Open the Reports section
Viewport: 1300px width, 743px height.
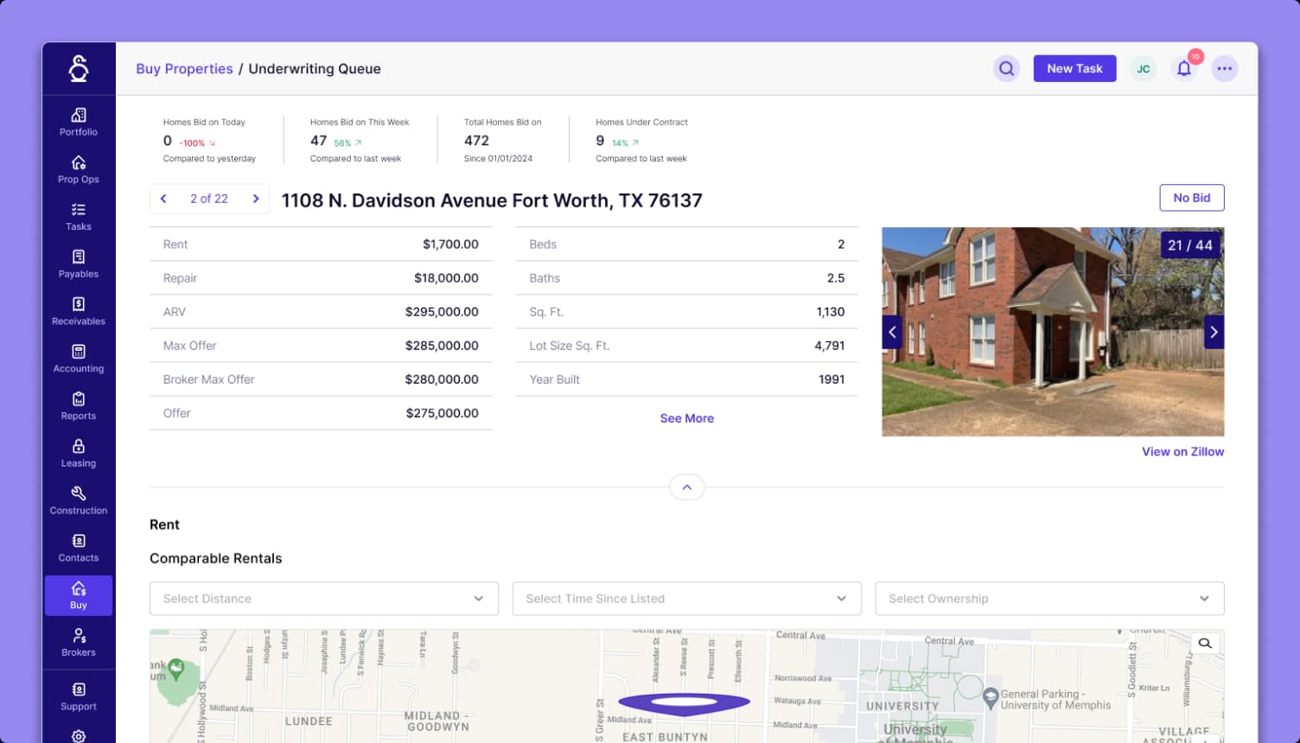point(78,407)
